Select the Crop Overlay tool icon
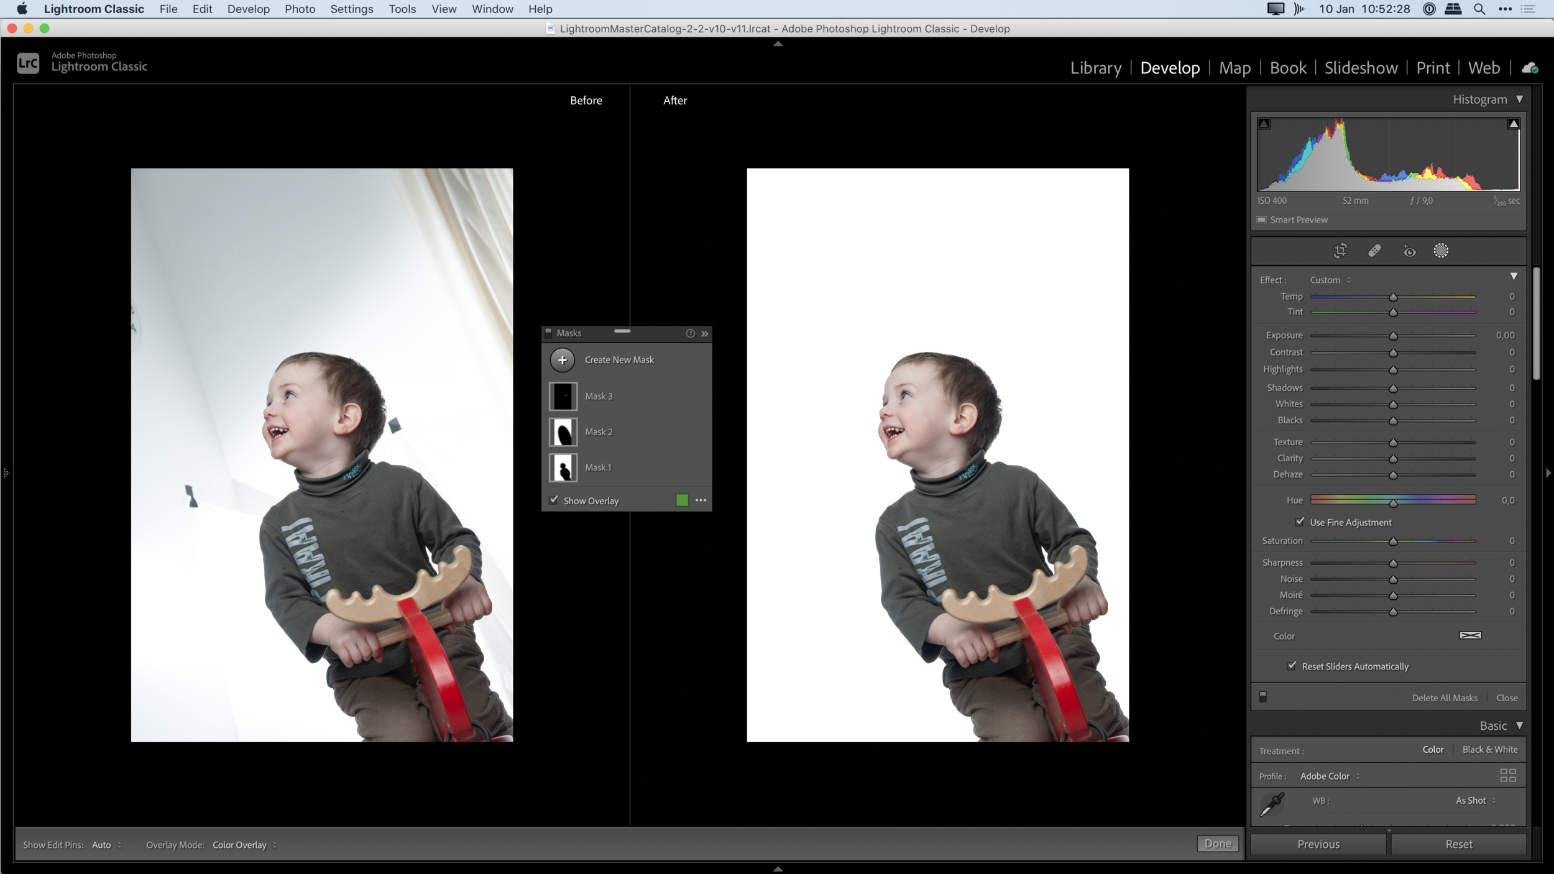 (x=1340, y=251)
